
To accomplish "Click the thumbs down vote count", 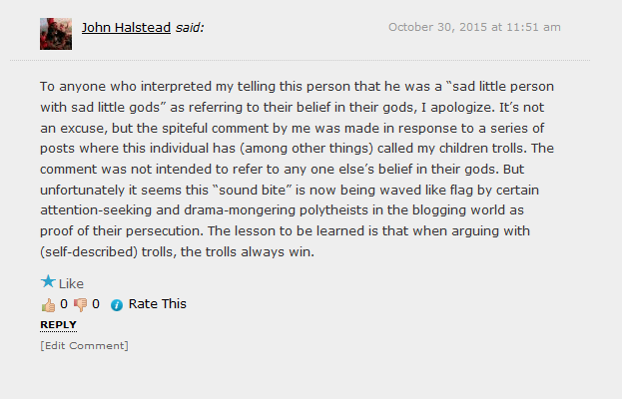I will pos(96,304).
